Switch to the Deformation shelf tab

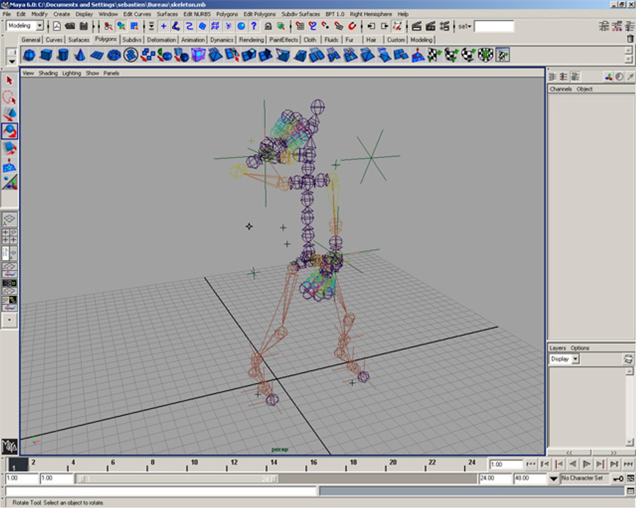162,40
